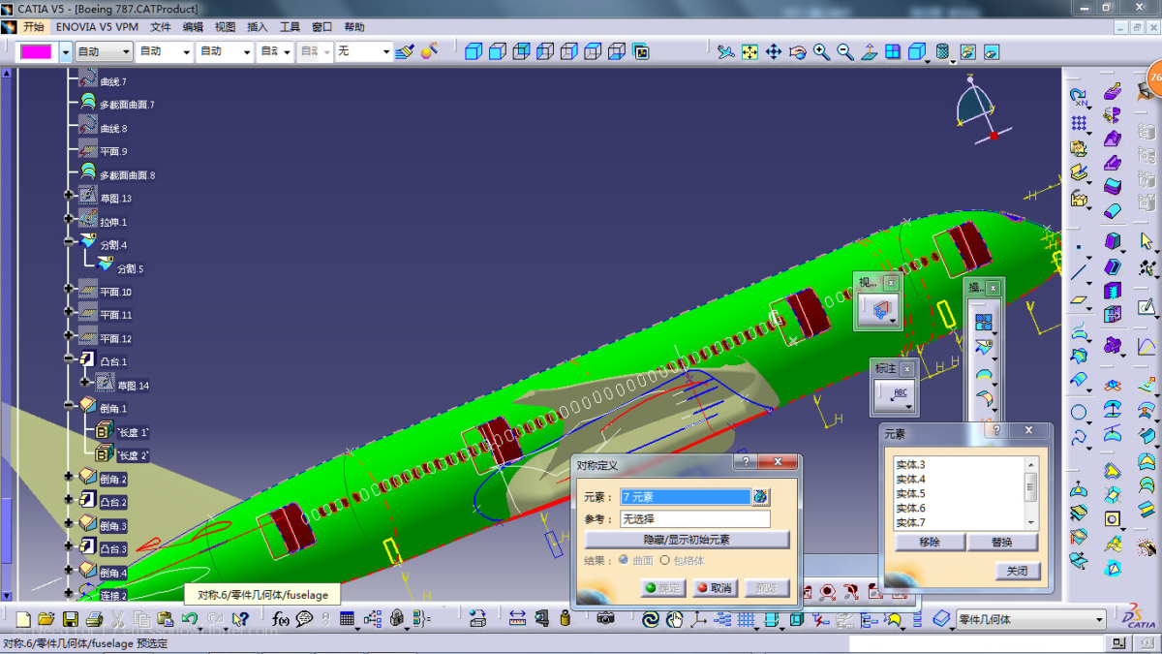Click the Measure Between ruler icon
The image size is (1162, 654).
[x=518, y=619]
